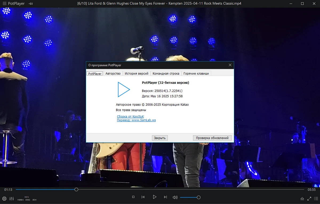
Task: Set the volume slider level
Action: [x=190, y=197]
